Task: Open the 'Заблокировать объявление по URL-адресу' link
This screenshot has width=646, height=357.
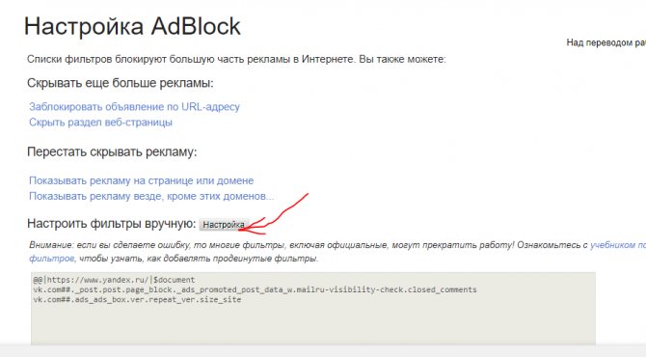Action: click(x=134, y=107)
